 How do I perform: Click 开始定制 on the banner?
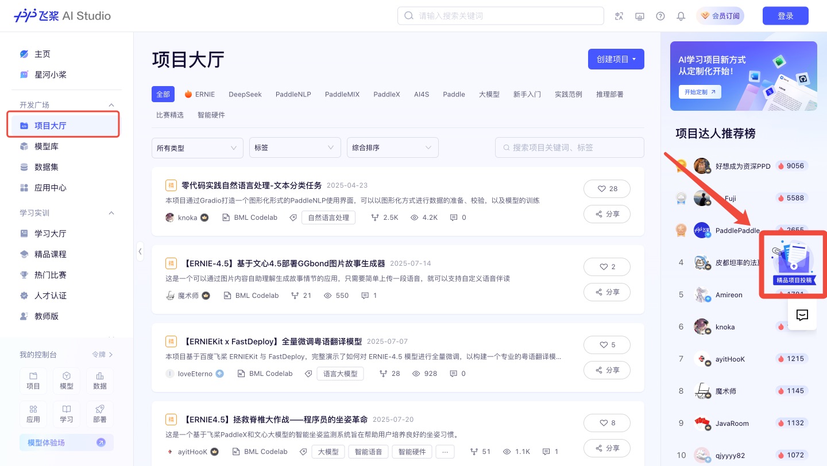(x=700, y=91)
